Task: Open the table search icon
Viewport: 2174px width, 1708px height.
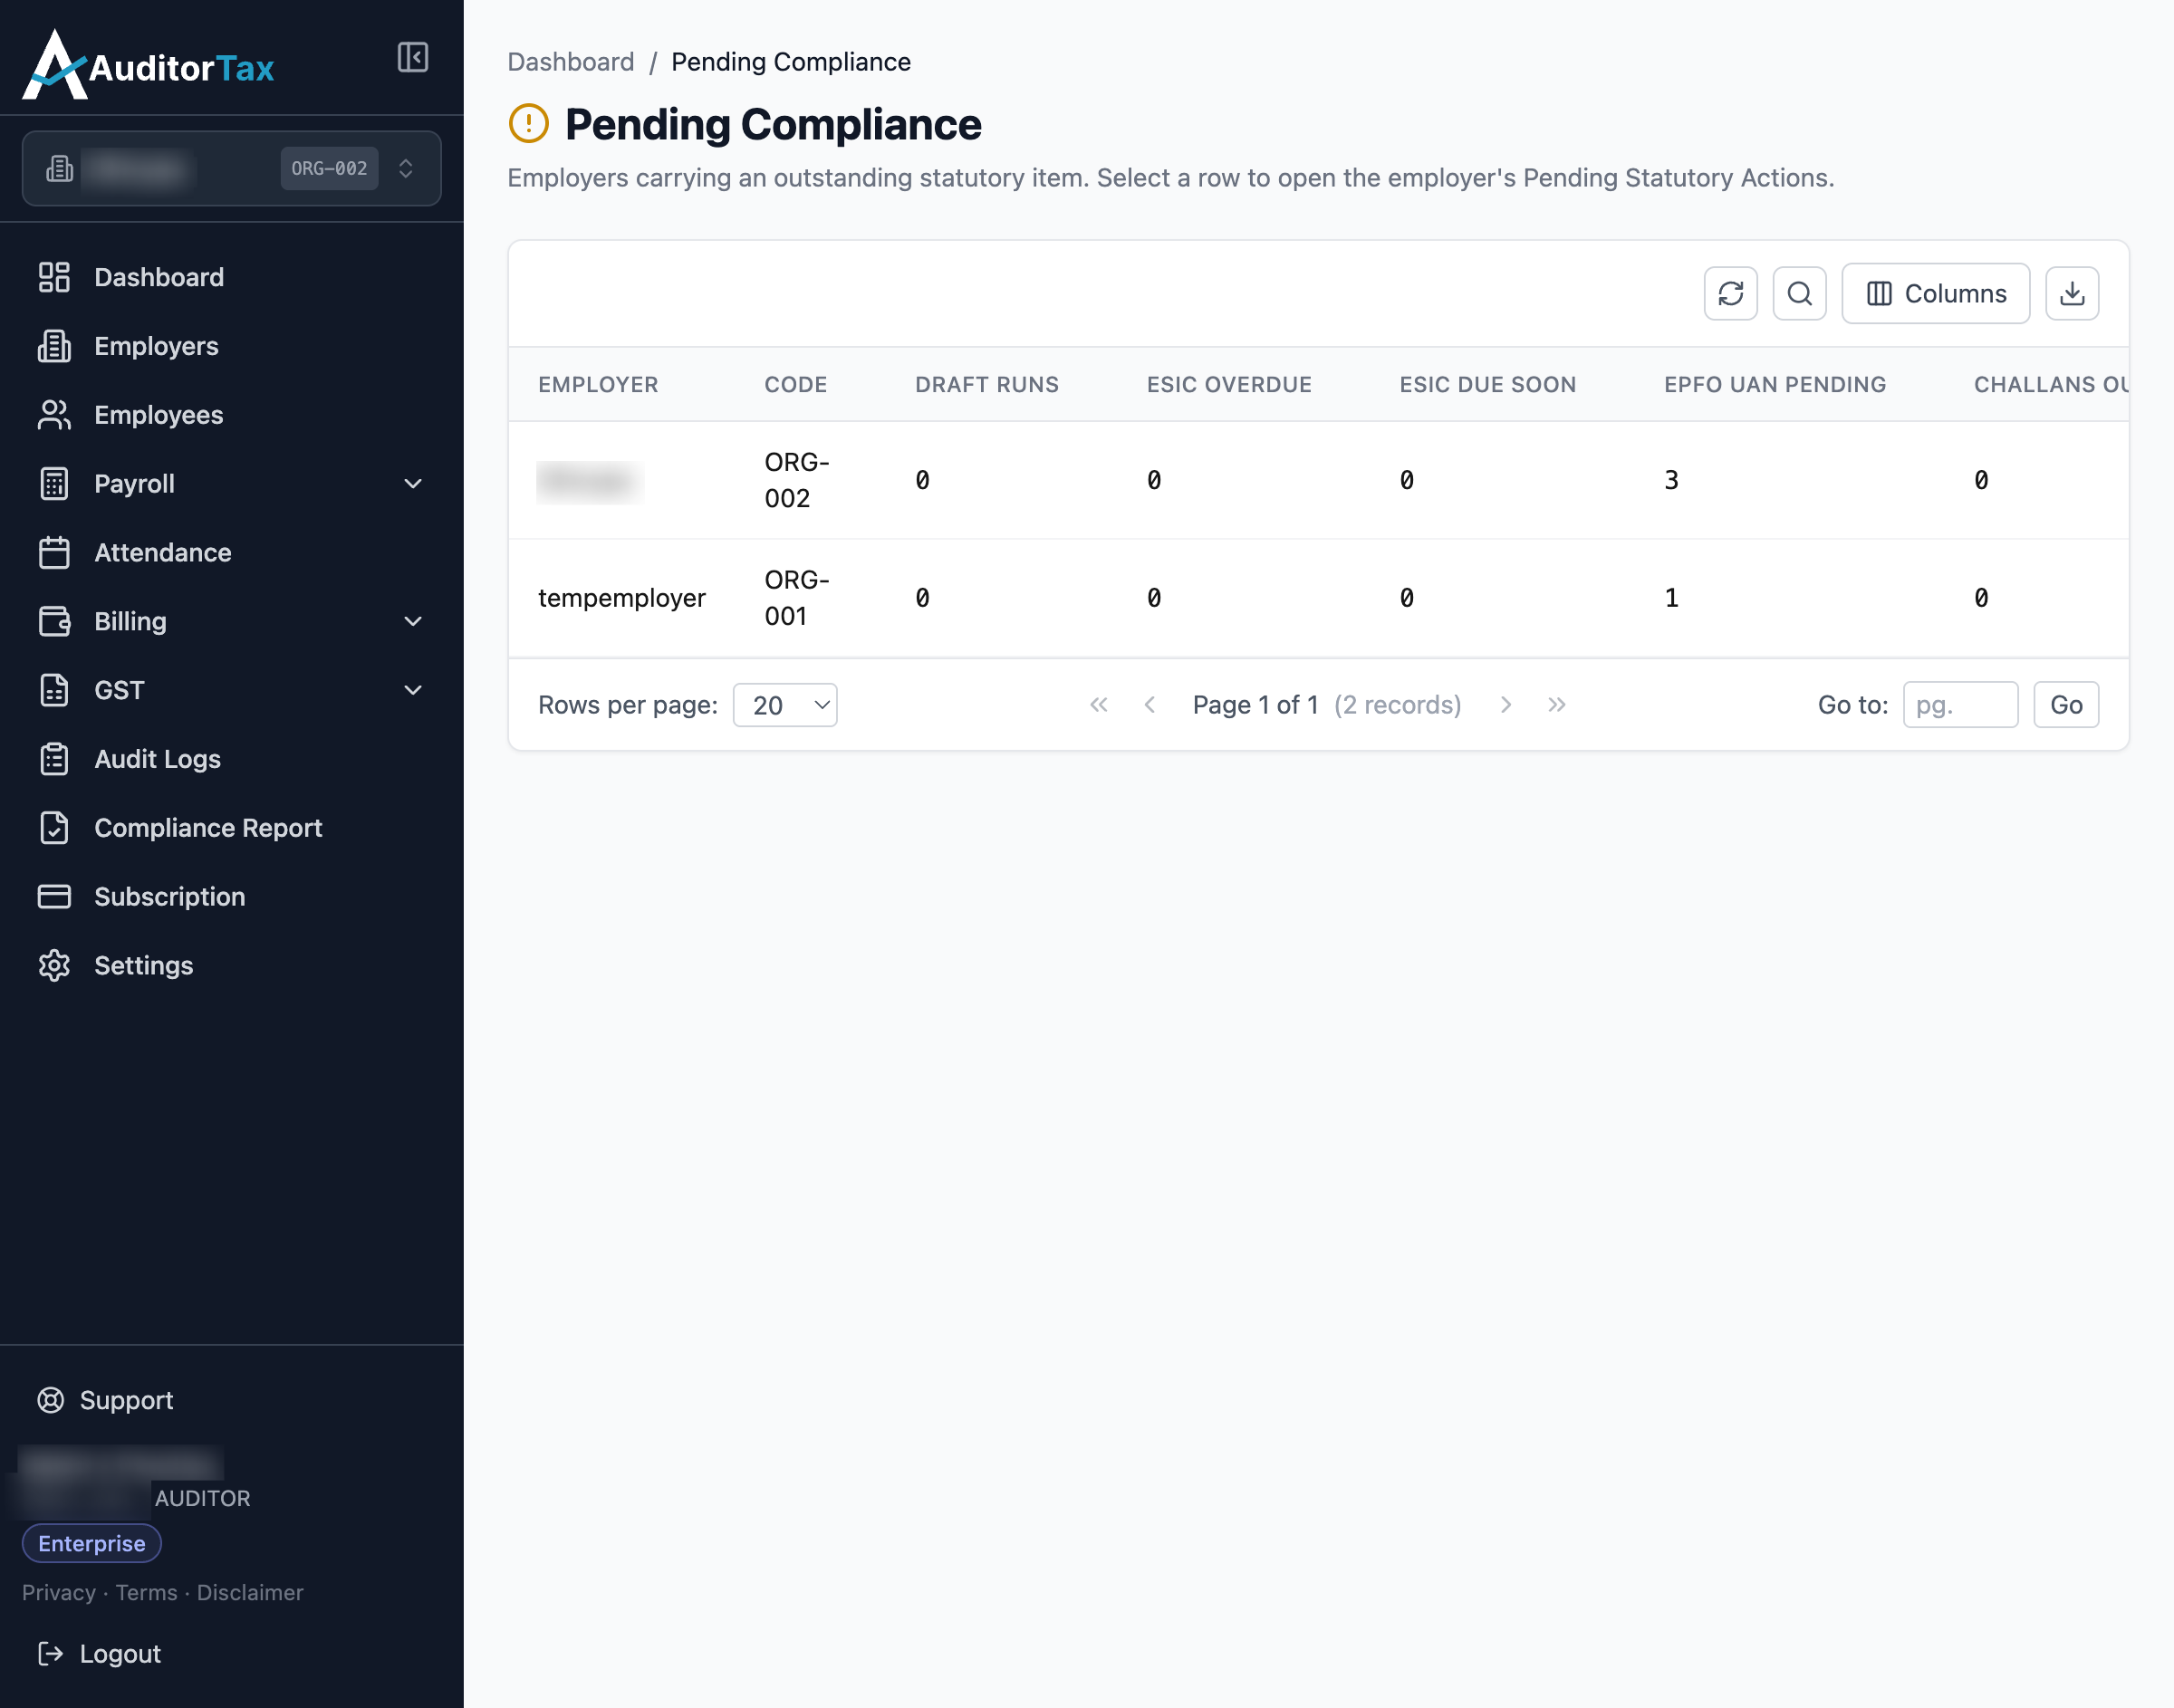Action: [1799, 293]
